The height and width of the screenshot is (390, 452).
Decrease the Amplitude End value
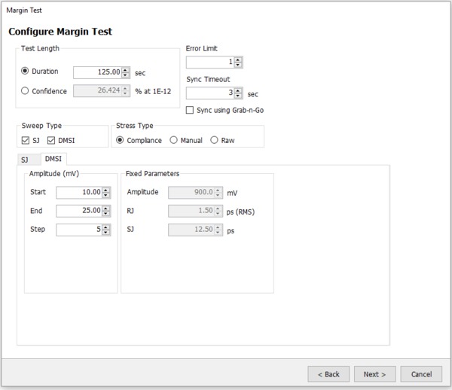(x=105, y=214)
